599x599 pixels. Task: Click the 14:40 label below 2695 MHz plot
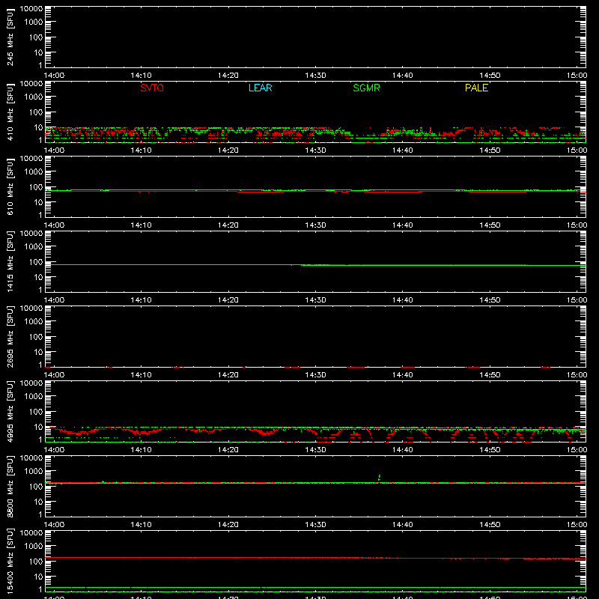pyautogui.click(x=403, y=375)
